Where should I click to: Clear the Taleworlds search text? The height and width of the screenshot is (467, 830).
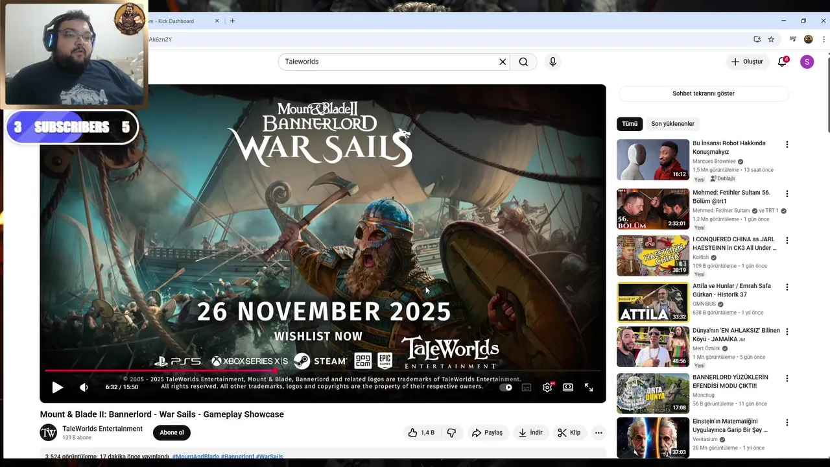503,62
